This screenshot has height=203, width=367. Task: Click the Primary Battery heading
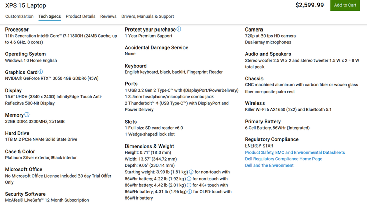point(263,122)
